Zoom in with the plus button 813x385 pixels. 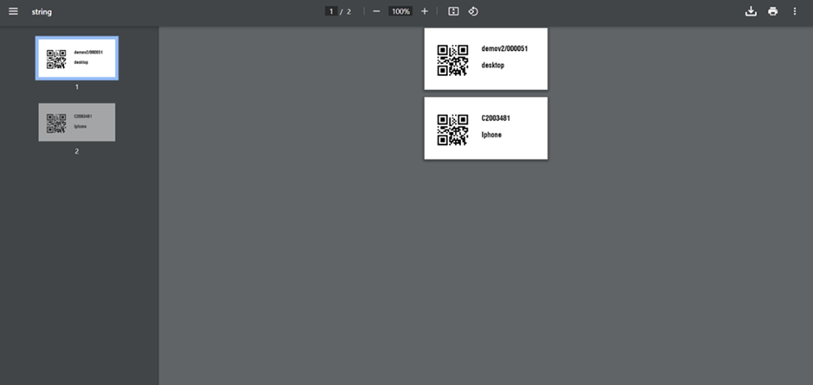[425, 11]
